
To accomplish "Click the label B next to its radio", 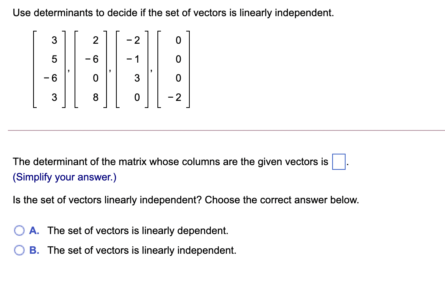I will pos(34,250).
